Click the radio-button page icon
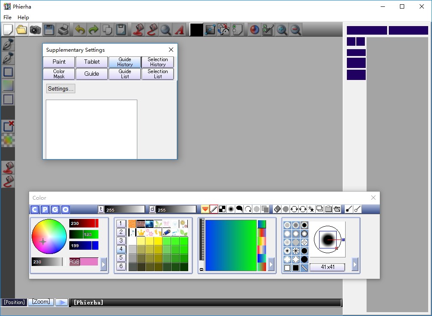 point(237,30)
